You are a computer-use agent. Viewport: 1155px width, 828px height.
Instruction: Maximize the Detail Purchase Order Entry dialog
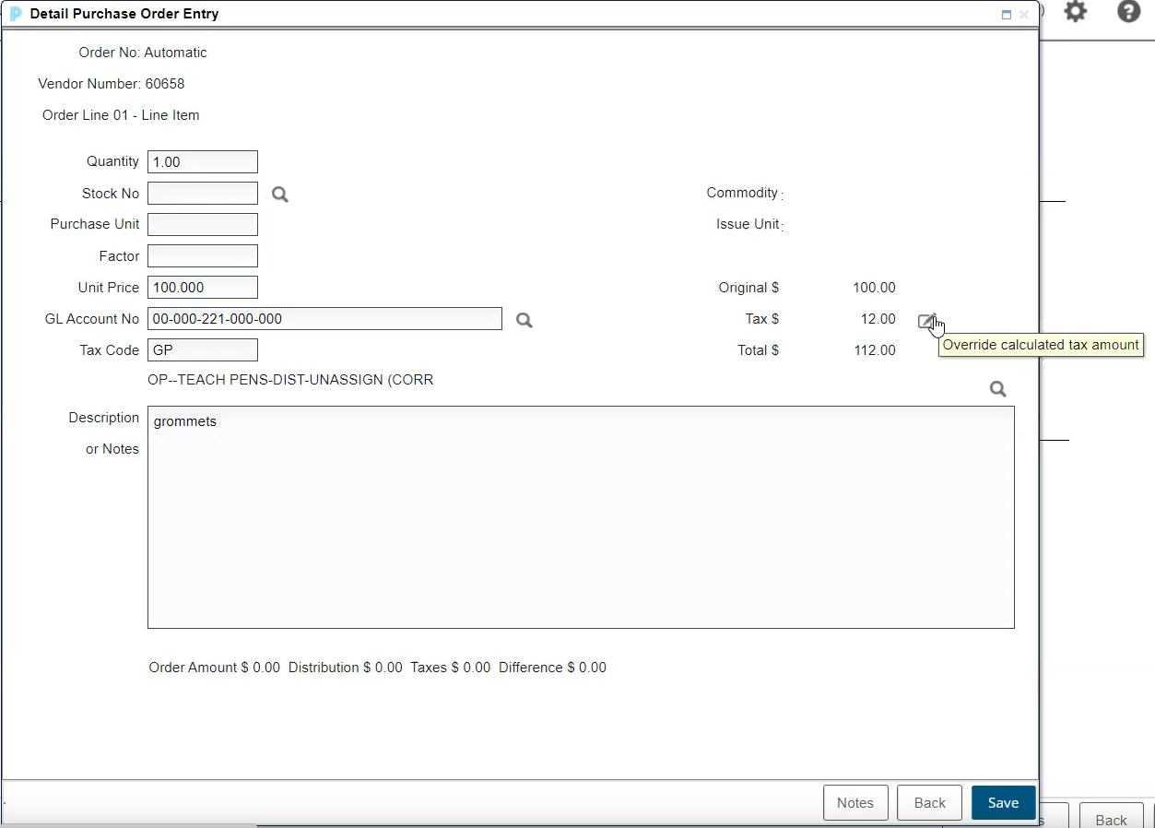coord(1007,15)
